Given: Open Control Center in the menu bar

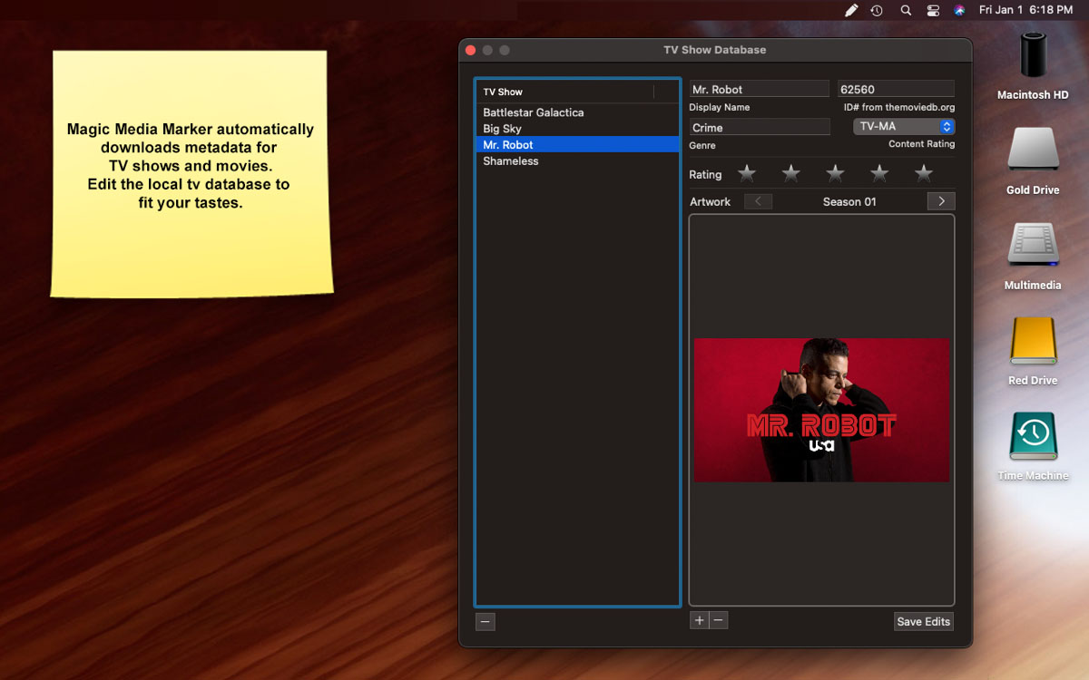Looking at the screenshot, I should pos(933,10).
